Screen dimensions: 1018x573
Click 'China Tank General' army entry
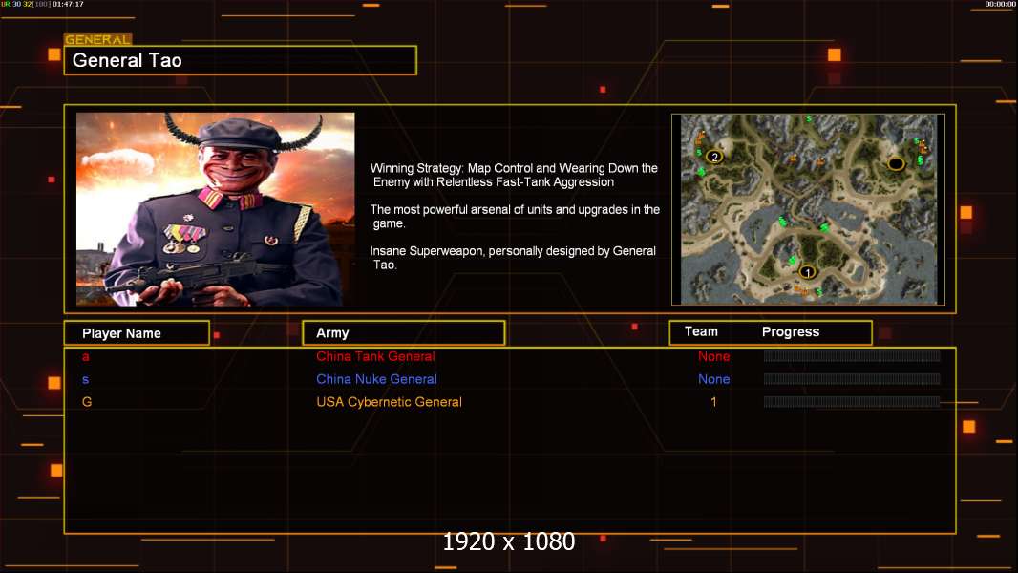[375, 356]
